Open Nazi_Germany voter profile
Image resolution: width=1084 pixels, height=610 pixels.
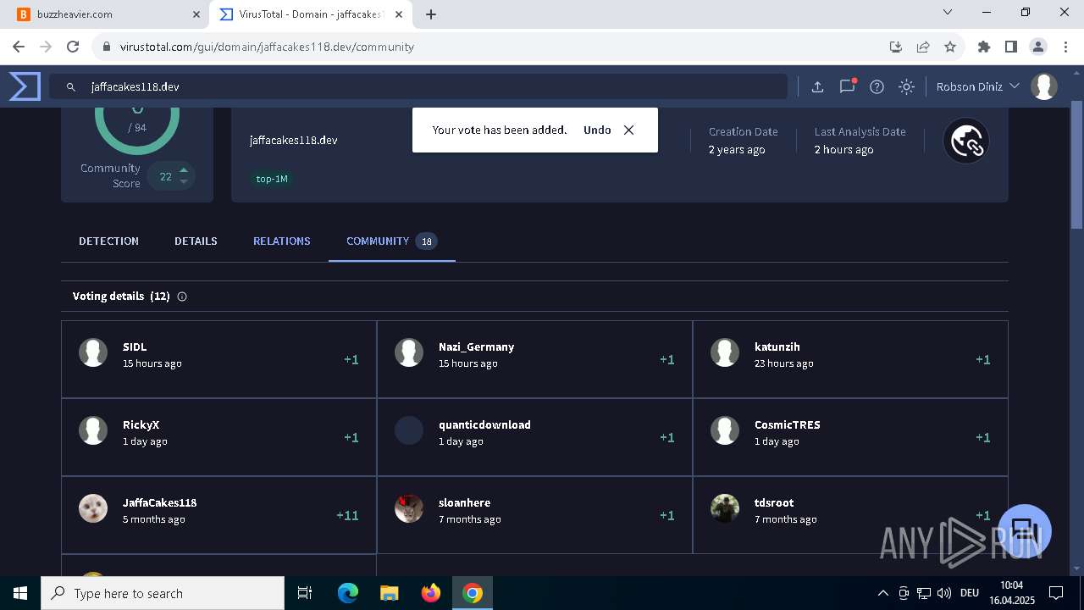pyautogui.click(x=476, y=347)
